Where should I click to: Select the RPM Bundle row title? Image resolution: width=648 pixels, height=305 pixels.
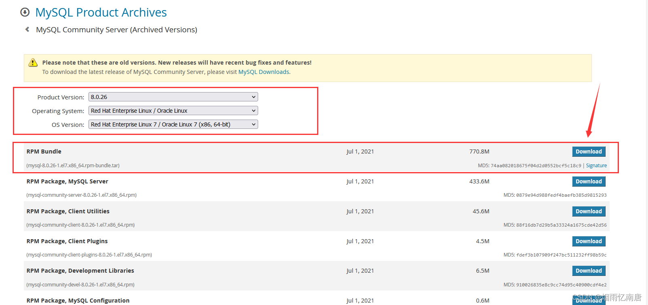pos(44,151)
